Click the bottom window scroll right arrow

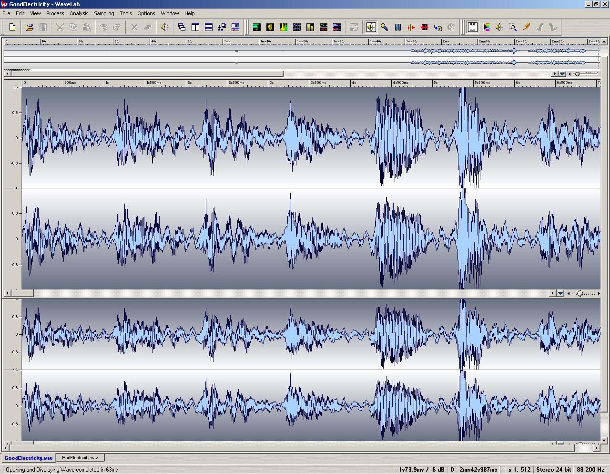point(597,448)
